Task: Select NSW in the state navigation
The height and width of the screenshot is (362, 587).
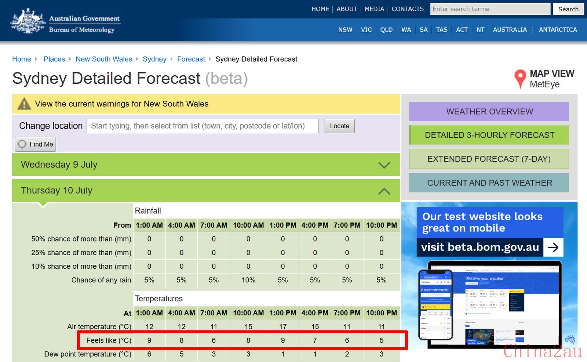Action: click(345, 30)
